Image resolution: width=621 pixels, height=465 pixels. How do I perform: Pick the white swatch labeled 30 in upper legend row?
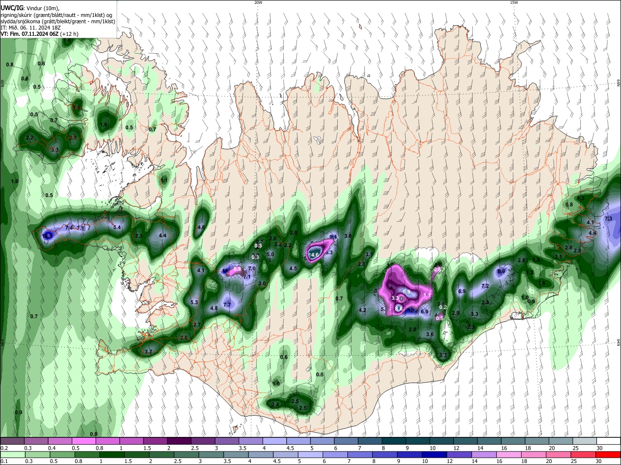608,441
